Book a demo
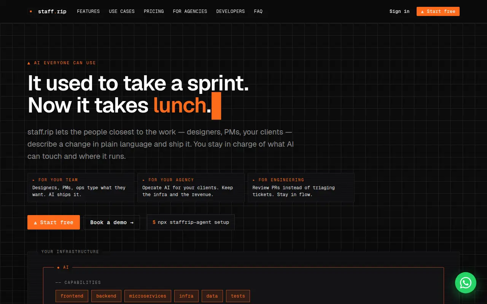The height and width of the screenshot is (304, 487). pos(112,222)
